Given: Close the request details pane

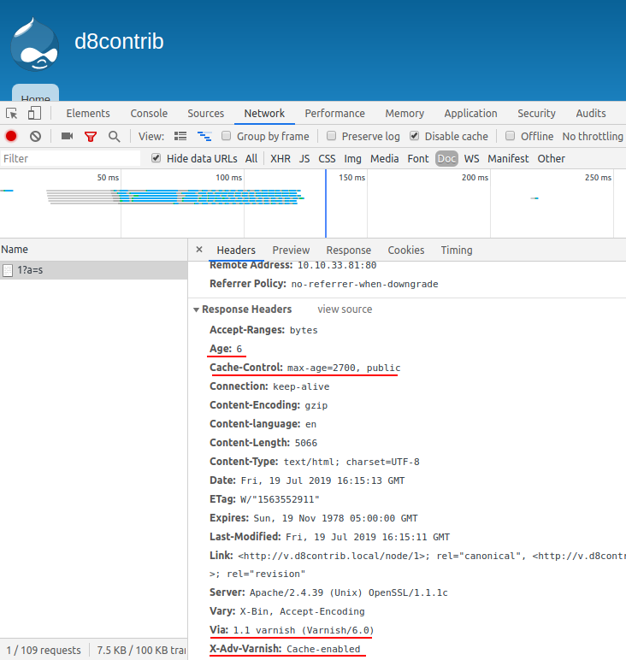Looking at the screenshot, I should pos(199,250).
